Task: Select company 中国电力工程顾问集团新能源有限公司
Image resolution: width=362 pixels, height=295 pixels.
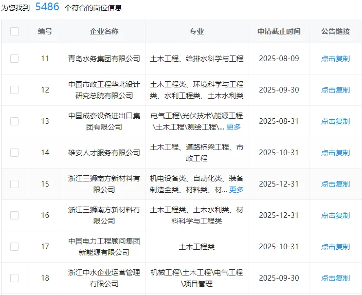Action: coord(104,247)
